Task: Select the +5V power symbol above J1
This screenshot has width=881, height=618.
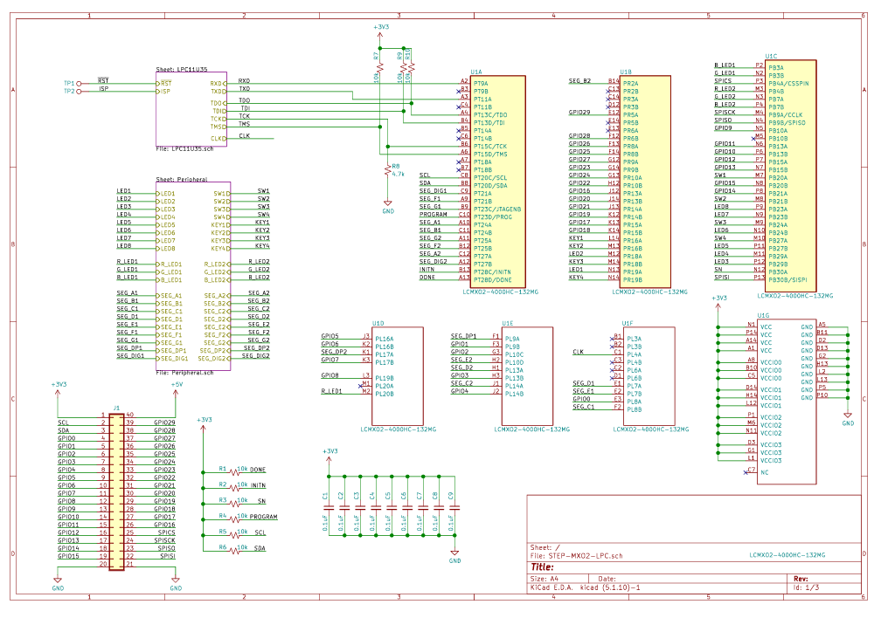Action: pyautogui.click(x=176, y=385)
